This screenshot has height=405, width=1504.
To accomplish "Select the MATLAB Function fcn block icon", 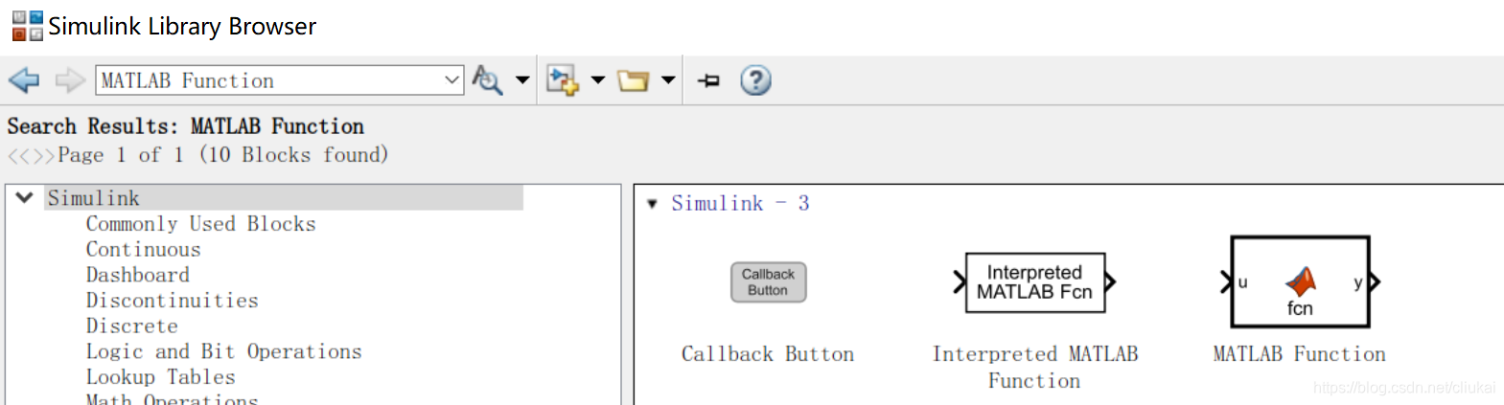I will point(1300,282).
